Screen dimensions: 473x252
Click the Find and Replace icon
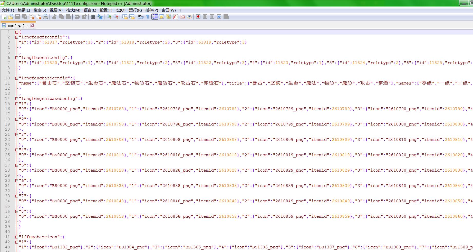(x=100, y=17)
